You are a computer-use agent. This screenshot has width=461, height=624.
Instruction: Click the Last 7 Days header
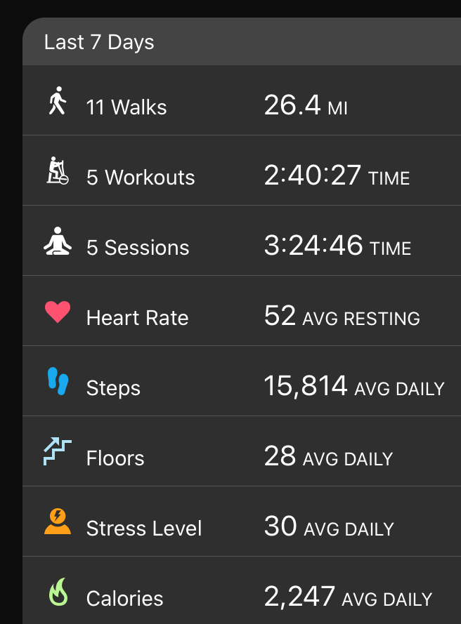point(99,42)
